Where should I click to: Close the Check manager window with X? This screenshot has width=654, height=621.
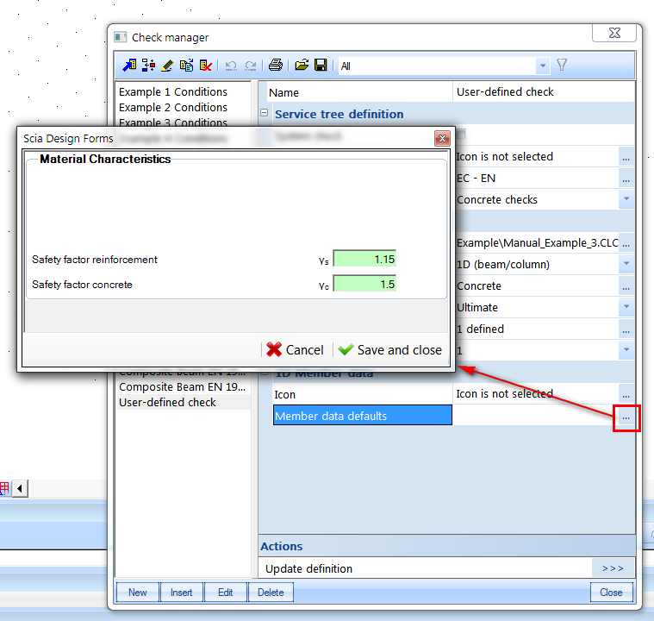point(614,33)
